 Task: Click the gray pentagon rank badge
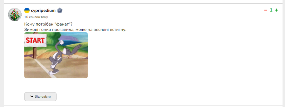(60, 11)
